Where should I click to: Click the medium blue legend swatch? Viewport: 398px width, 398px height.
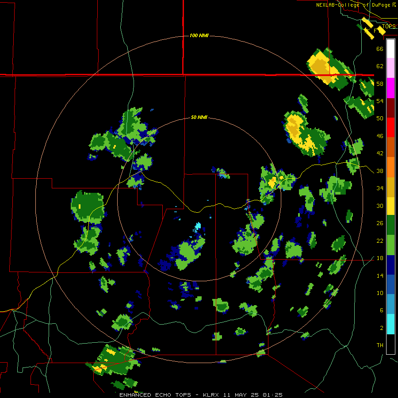pos(390,284)
